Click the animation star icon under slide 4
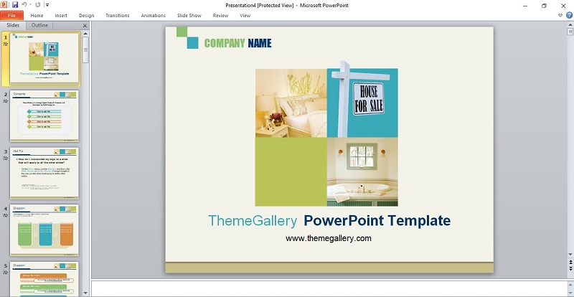 coord(6,215)
